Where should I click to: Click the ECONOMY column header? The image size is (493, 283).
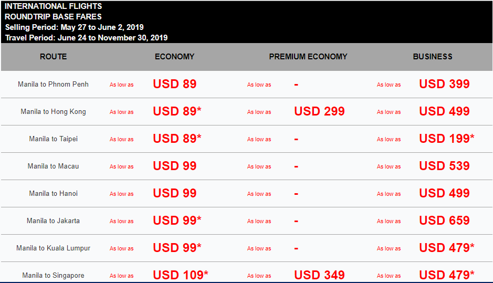(x=174, y=57)
